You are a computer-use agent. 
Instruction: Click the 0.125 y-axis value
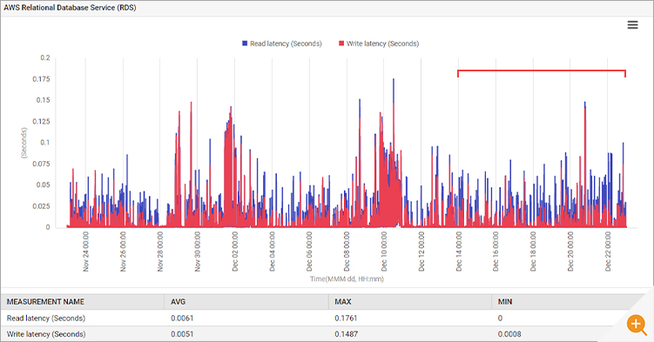tap(41, 122)
